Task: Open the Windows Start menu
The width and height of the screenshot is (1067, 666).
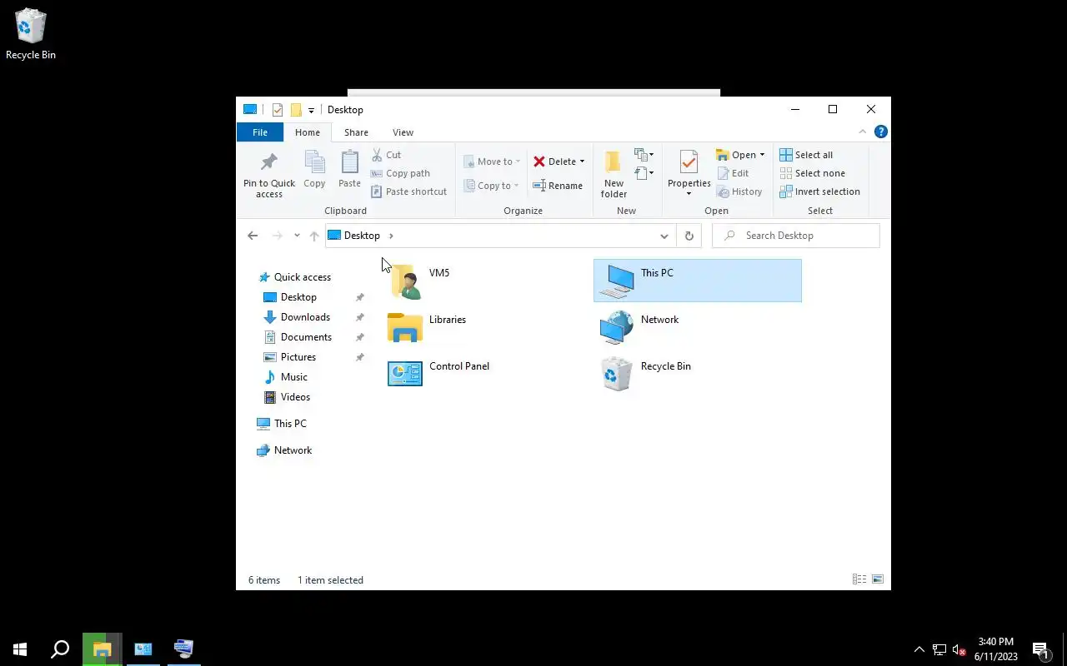Action: [x=20, y=649]
